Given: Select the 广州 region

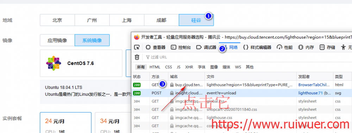Looking at the screenshot, I should click(92, 20).
